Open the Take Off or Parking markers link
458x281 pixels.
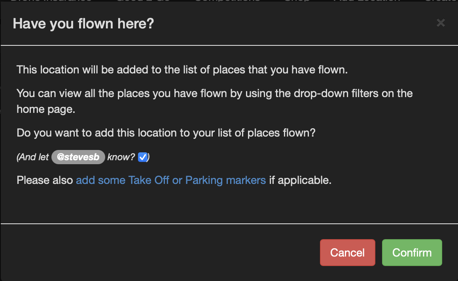pos(170,180)
